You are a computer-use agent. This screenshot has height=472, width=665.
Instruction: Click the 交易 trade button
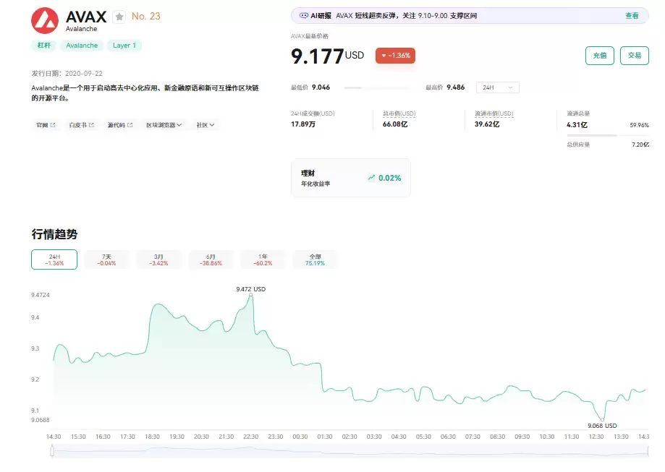[x=635, y=56]
